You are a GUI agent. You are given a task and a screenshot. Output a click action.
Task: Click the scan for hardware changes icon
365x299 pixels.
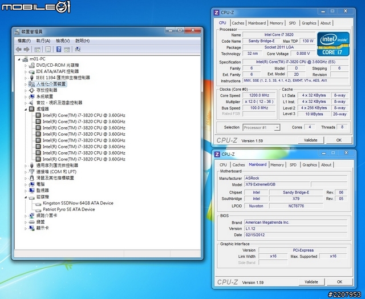78,49
